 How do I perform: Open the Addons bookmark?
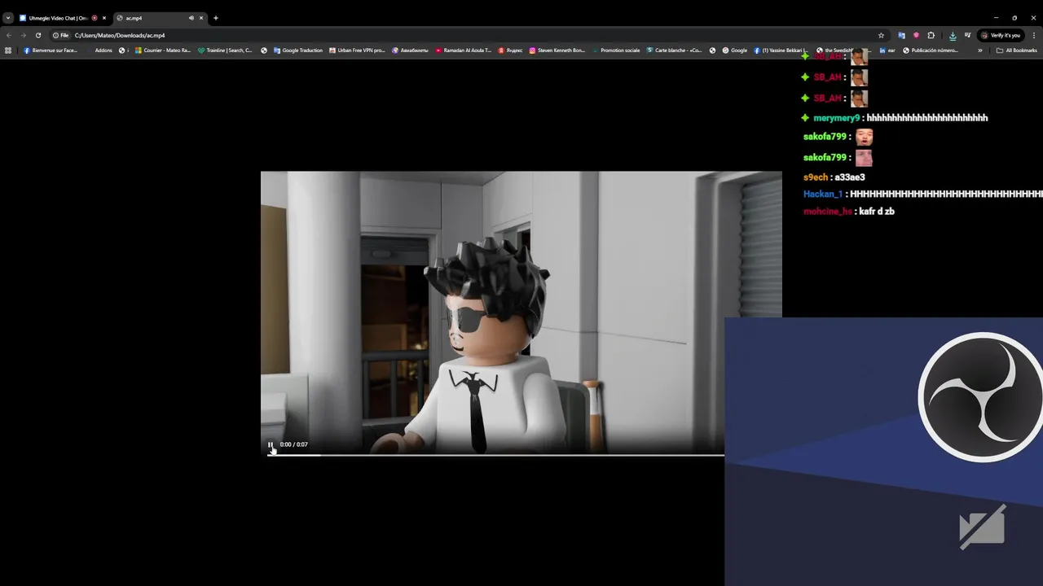coord(99,50)
